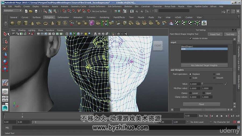Select the polygon sphere shelf icon
The width and height of the screenshot is (242, 136).
coord(12,23)
